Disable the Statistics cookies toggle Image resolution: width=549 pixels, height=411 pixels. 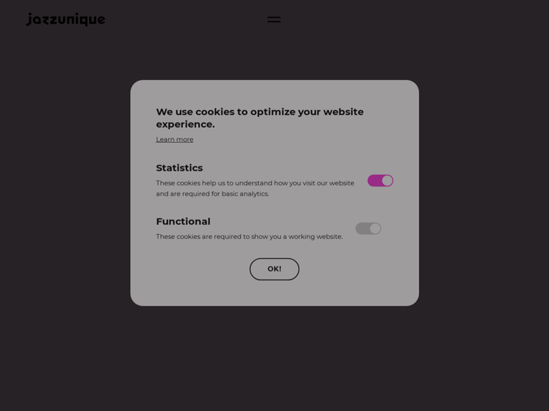click(x=380, y=181)
